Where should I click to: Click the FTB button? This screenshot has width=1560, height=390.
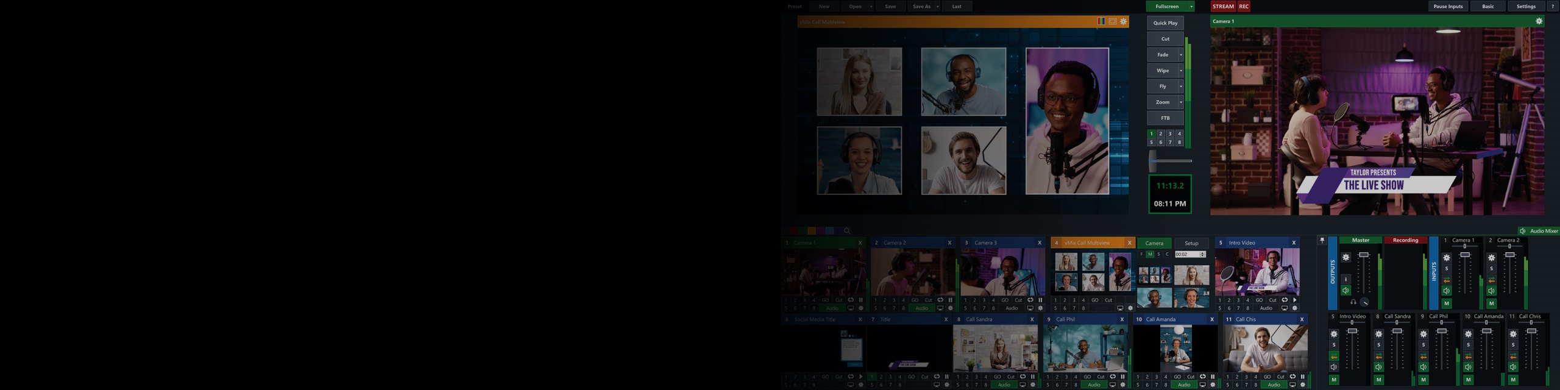(x=1165, y=118)
